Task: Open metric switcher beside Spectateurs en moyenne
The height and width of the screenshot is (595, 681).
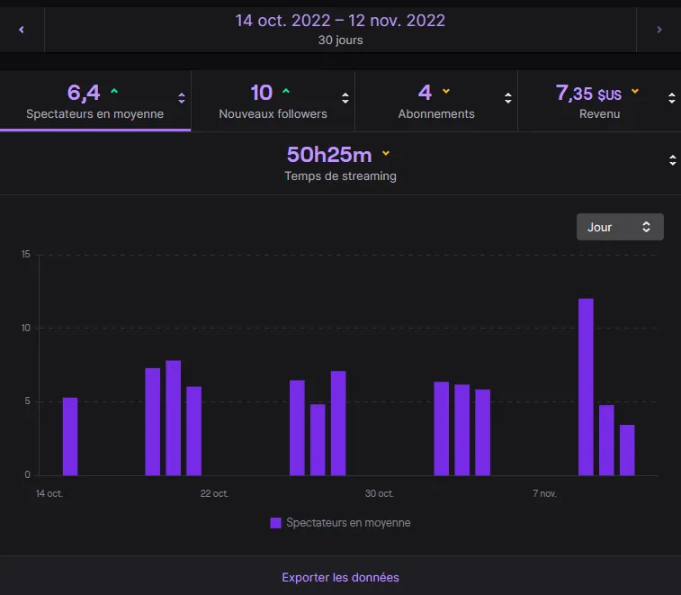Action: coord(182,98)
